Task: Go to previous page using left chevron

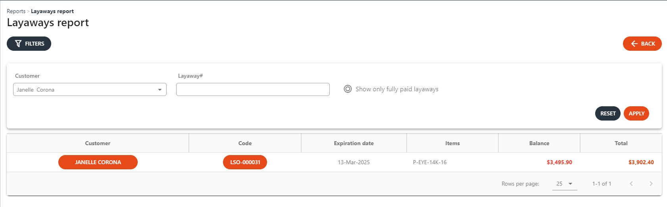Action: 631,184
